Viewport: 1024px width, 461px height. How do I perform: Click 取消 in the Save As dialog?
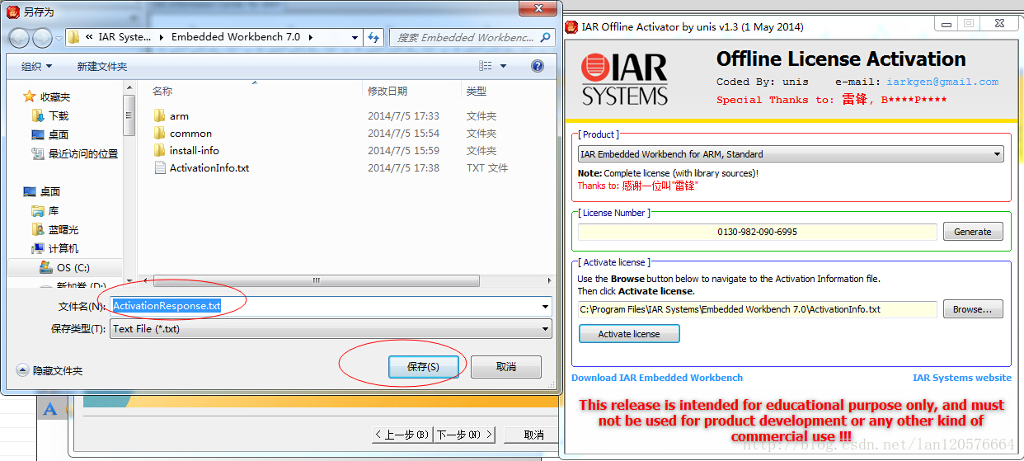[505, 367]
